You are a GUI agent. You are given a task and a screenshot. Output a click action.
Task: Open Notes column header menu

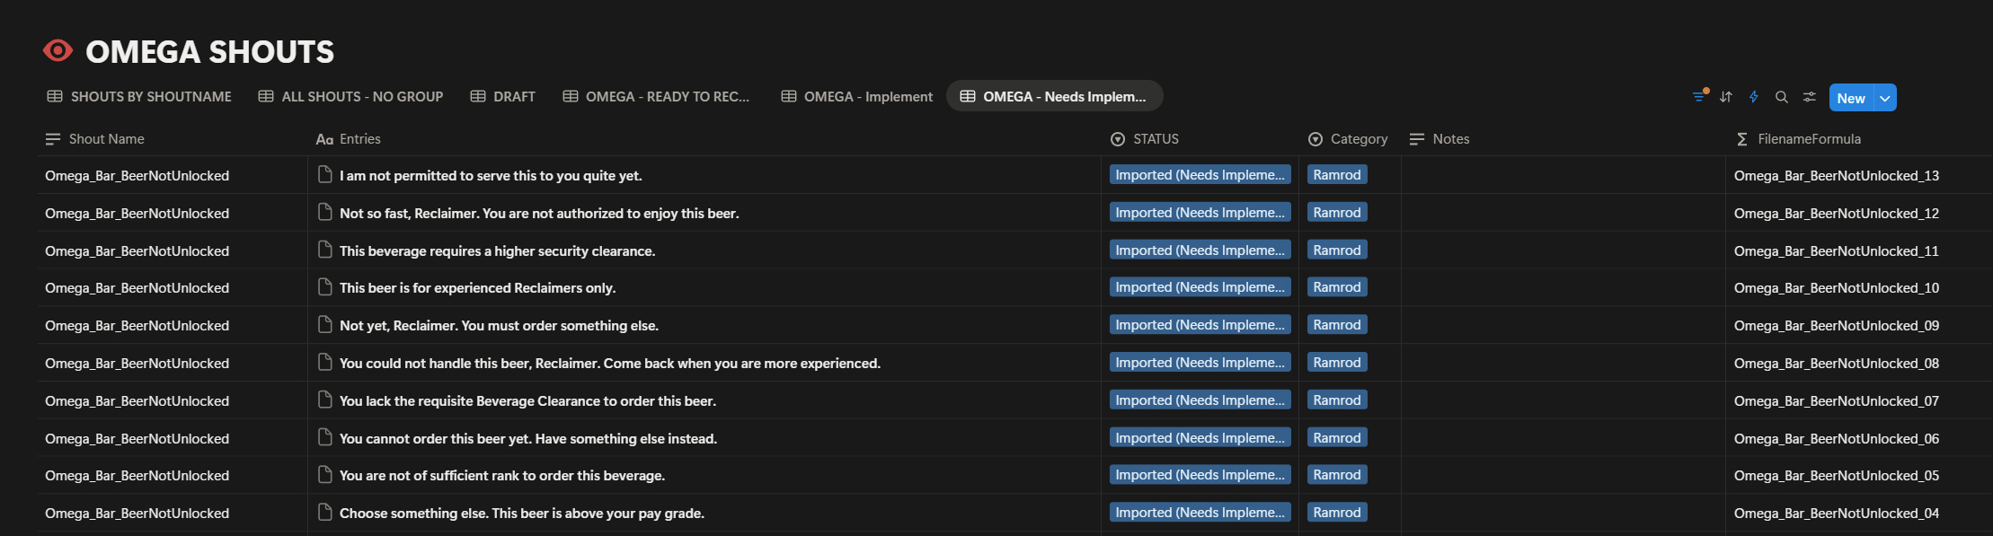coord(1439,139)
